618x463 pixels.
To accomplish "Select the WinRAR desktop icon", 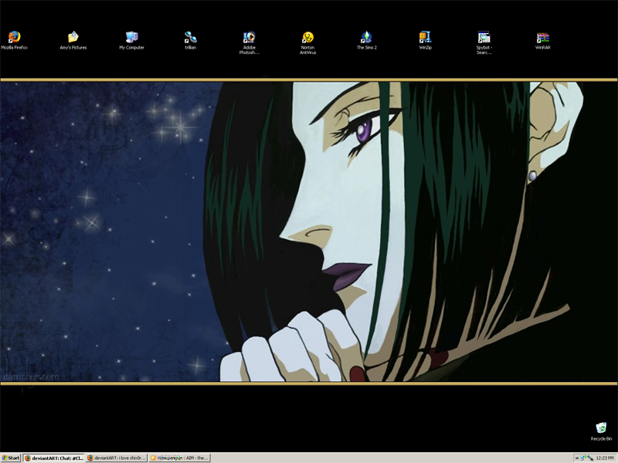I will tap(543, 40).
